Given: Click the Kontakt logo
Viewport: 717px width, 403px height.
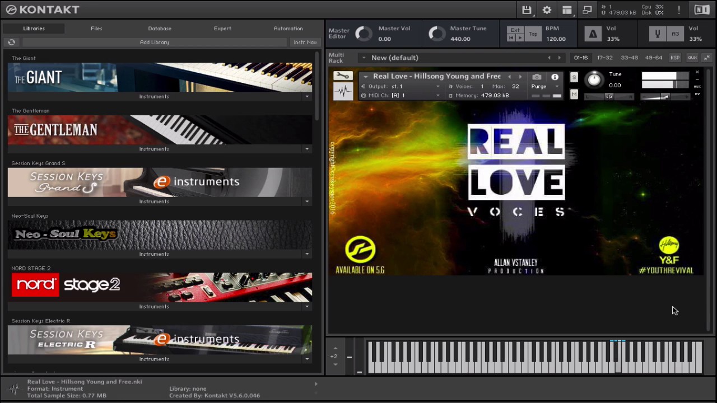Looking at the screenshot, I should point(43,10).
